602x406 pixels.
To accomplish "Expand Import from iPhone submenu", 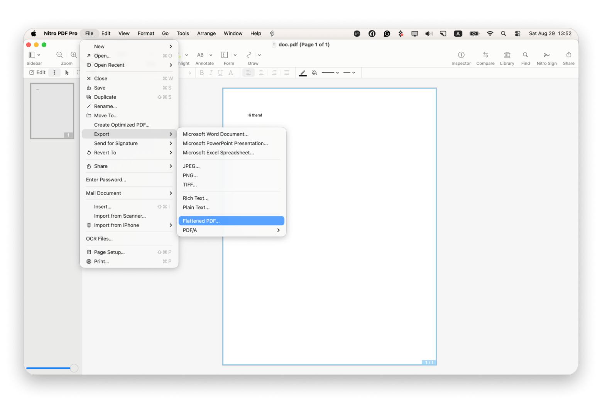I will click(129, 225).
